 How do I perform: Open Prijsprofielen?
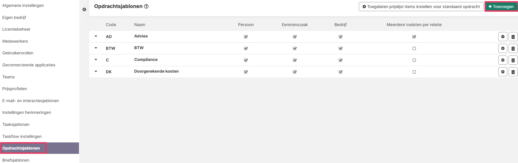pos(15,89)
